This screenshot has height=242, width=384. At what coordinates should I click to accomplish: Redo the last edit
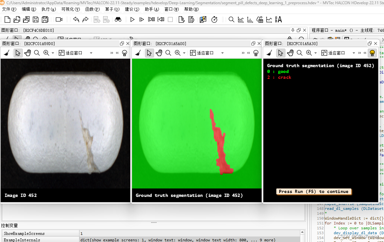click(x=86, y=19)
